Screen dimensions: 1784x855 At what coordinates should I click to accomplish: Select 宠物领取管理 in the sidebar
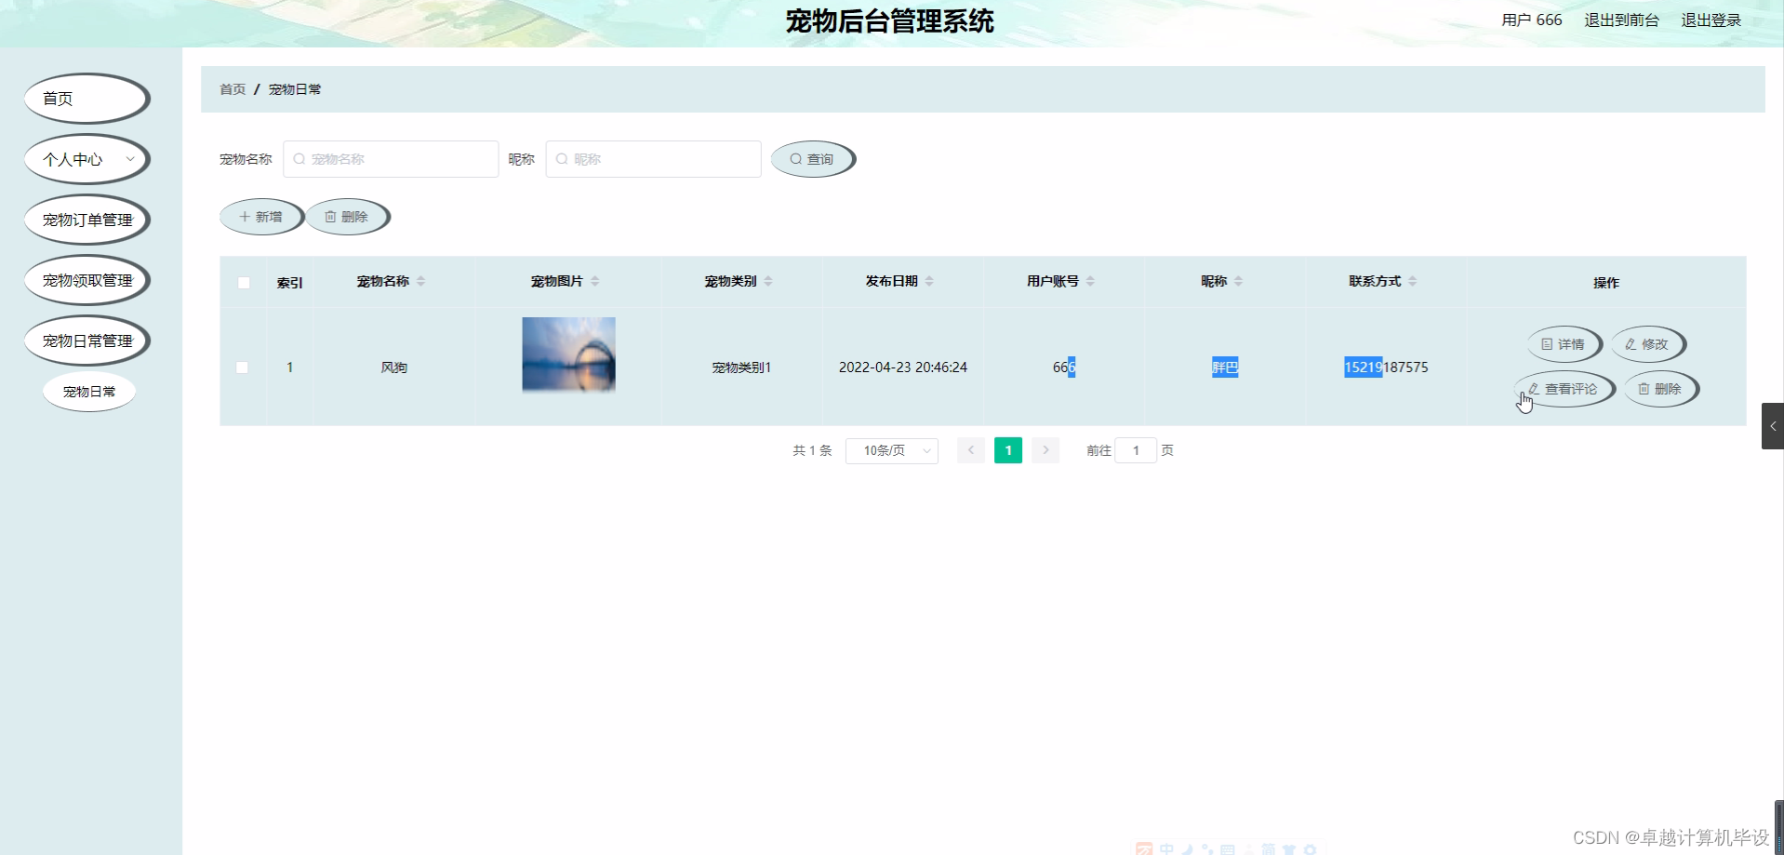(88, 279)
